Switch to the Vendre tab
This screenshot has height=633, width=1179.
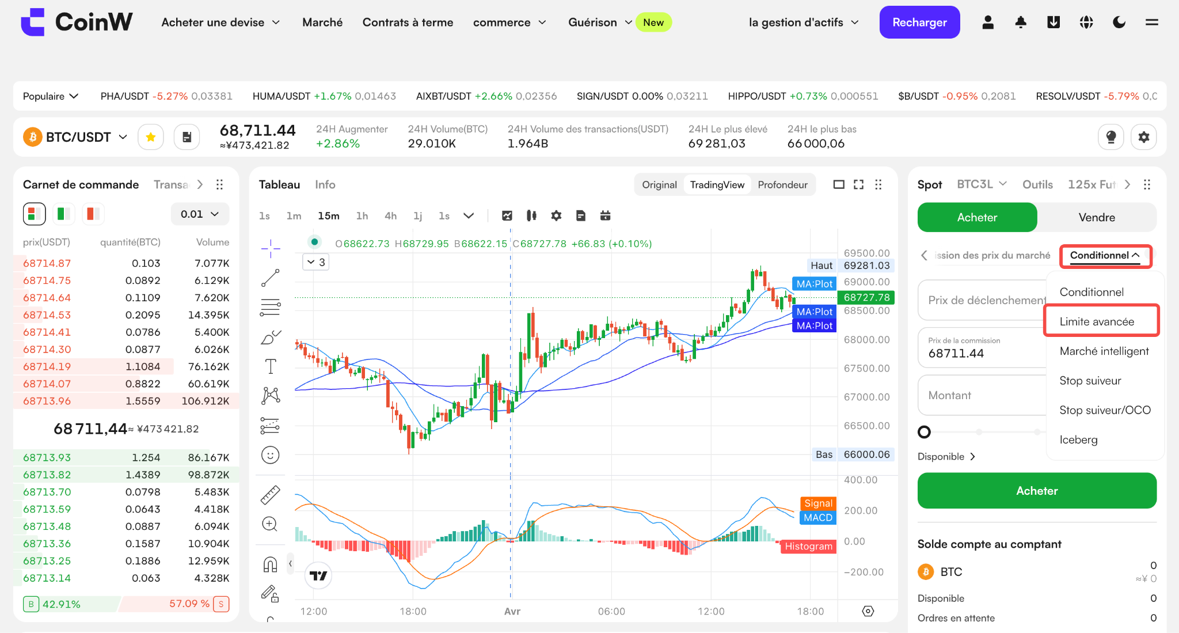click(x=1097, y=217)
